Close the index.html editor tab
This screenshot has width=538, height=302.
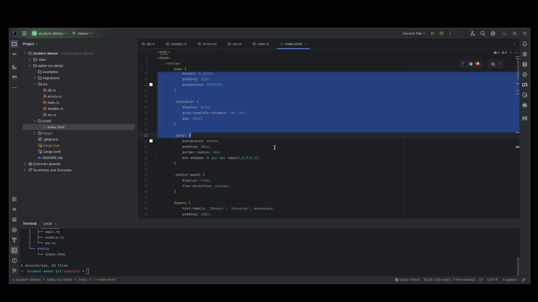(x=306, y=44)
